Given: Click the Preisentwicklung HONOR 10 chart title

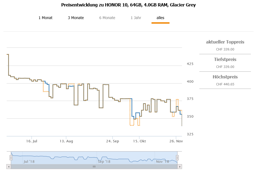Looking at the screenshot, I should tap(128, 5).
